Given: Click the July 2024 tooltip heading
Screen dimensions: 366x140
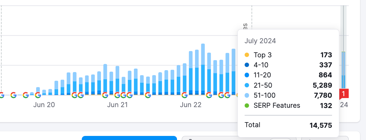Looking at the screenshot, I should tap(260, 41).
